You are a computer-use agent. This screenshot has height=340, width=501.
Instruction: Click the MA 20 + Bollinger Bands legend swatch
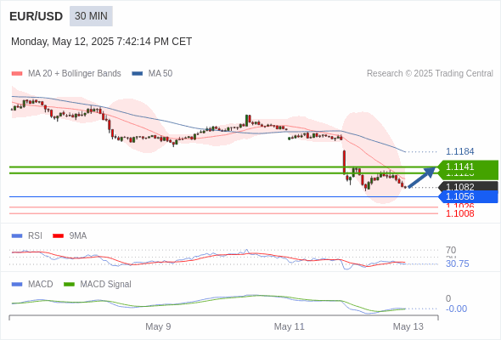tap(17, 74)
